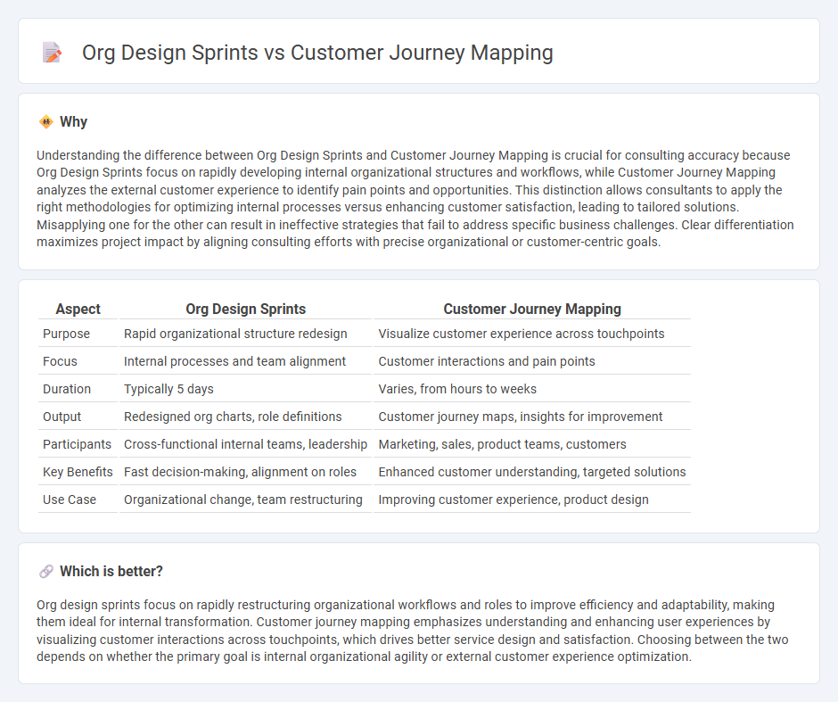Click the cell Improving customer experience, product design

click(532, 500)
